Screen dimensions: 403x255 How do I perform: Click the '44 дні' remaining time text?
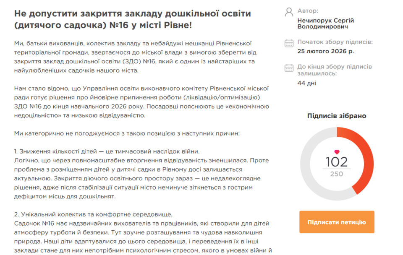tap(306, 83)
